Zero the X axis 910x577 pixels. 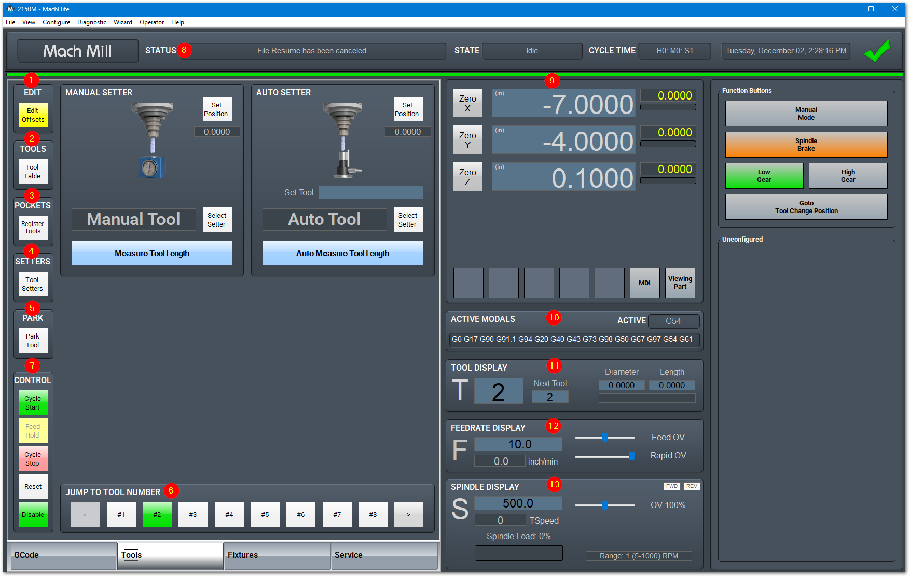point(468,103)
